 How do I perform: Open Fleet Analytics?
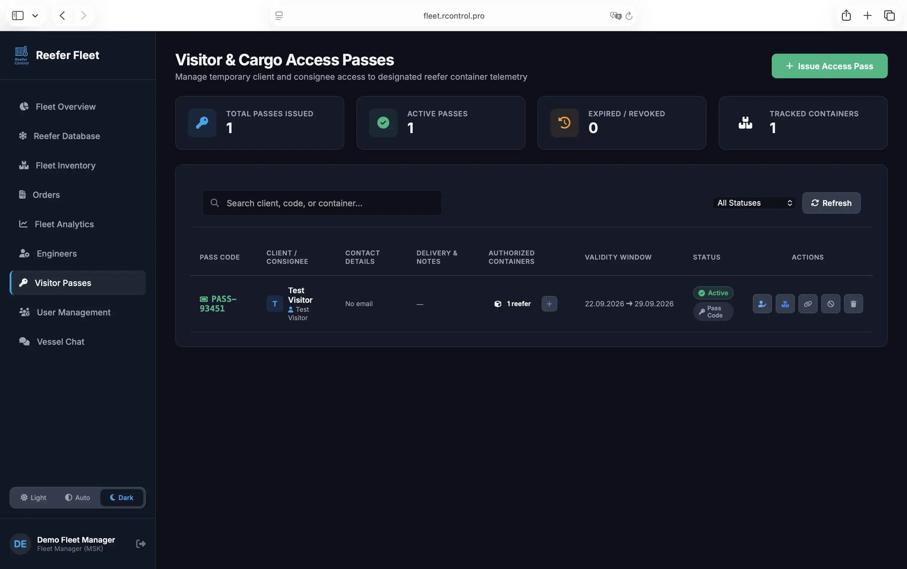(78, 224)
